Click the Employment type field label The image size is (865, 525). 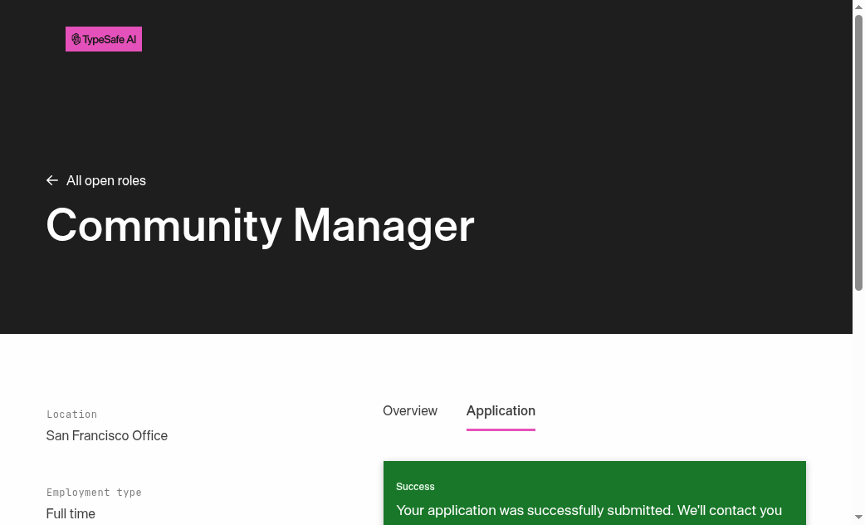point(94,492)
